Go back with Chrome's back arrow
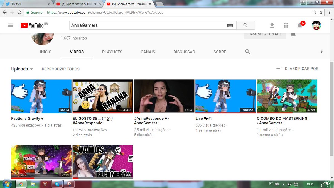Viewport: 334px width, 188px height. pos(5,12)
